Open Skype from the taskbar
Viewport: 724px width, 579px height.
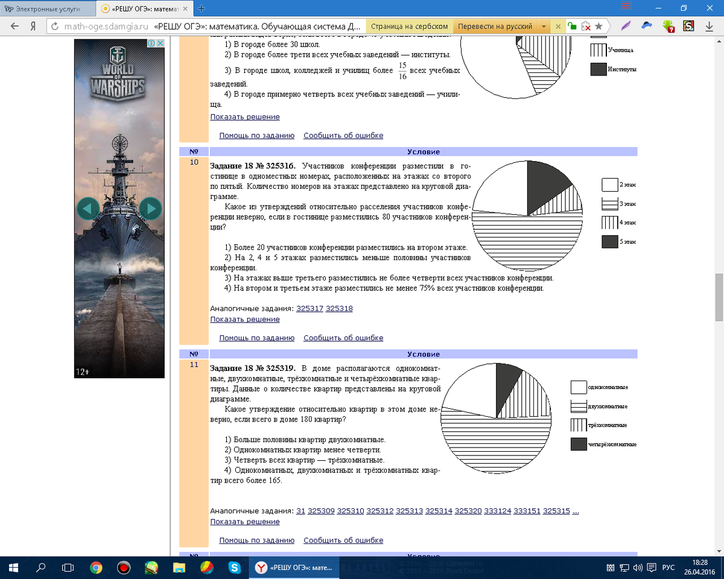pos(235,568)
